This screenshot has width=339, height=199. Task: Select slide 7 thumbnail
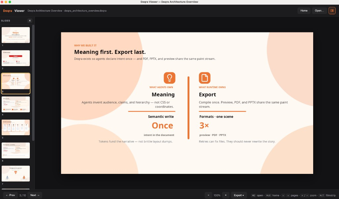pos(16,174)
